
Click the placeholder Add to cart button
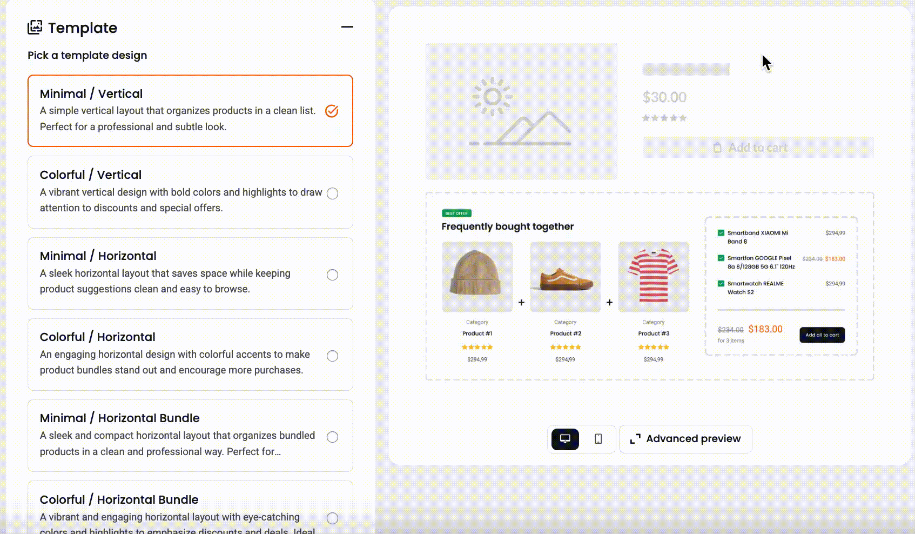point(757,148)
